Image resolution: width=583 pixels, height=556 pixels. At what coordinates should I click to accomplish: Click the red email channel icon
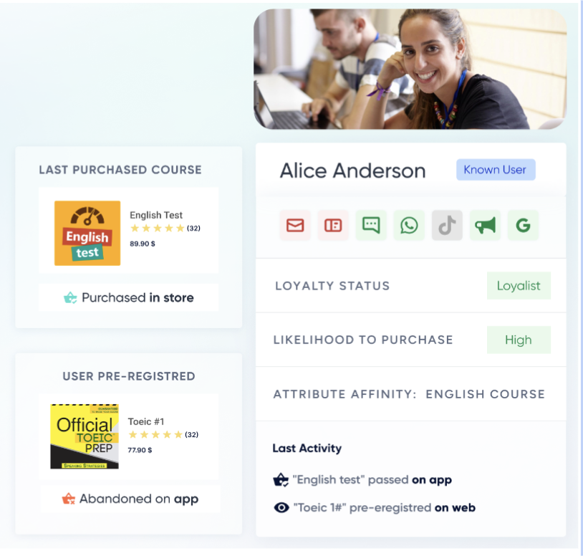(295, 226)
